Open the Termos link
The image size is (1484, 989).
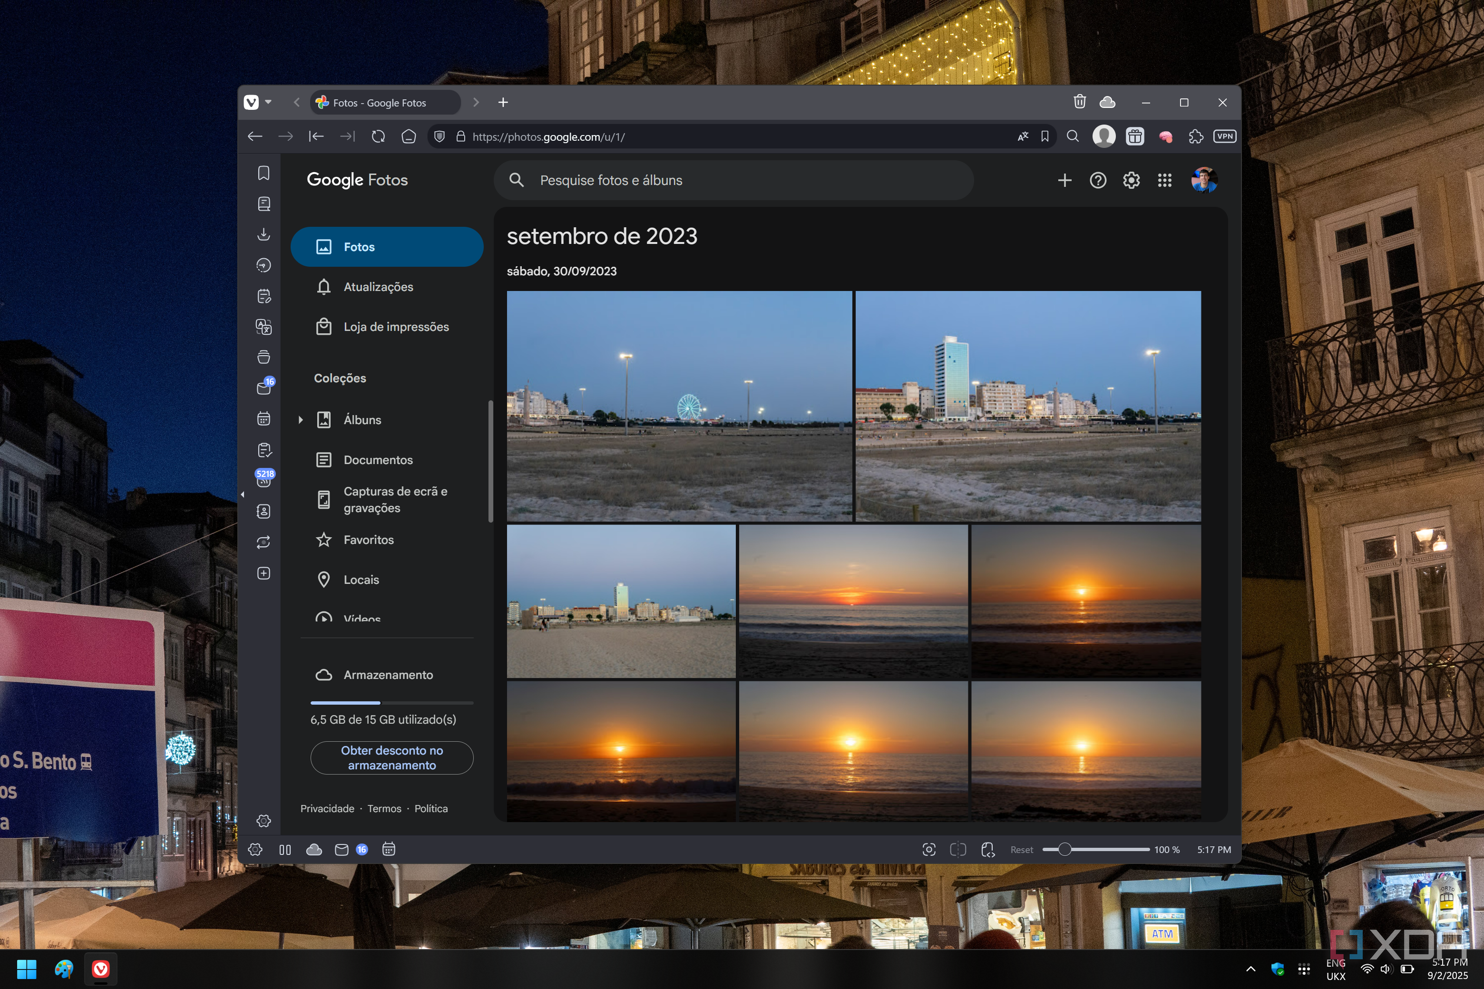(384, 809)
